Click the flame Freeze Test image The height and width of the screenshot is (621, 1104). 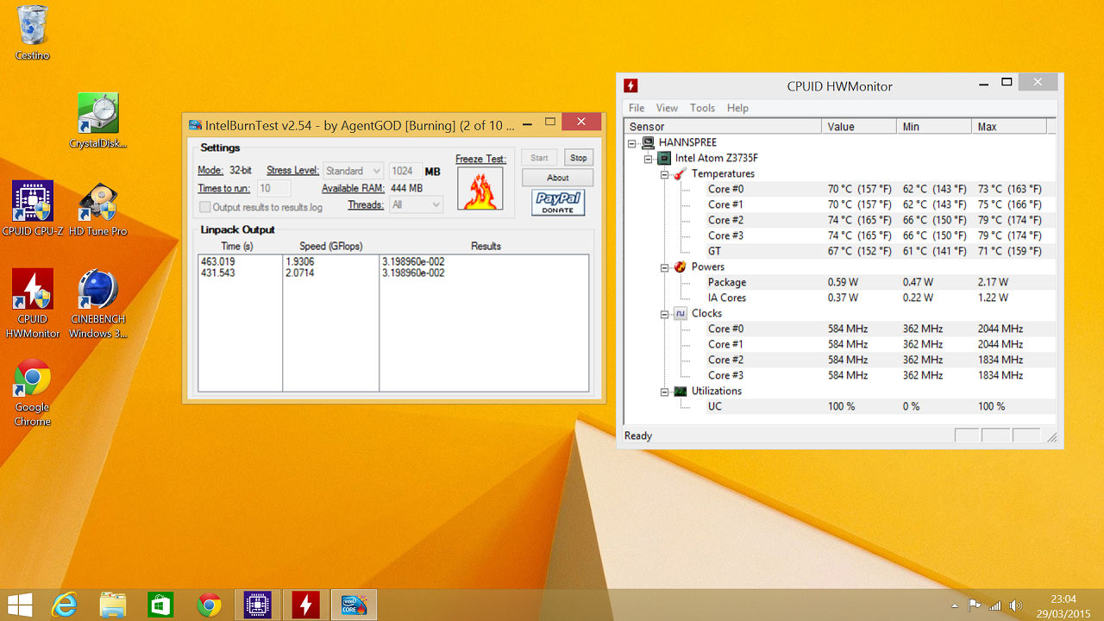pos(480,189)
